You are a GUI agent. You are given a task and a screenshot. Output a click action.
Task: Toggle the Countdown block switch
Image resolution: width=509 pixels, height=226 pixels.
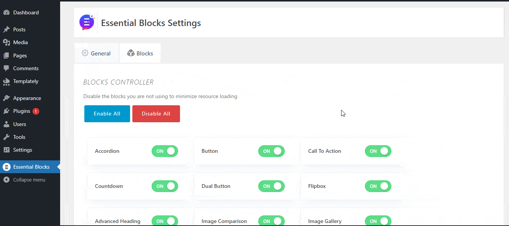[x=165, y=186]
